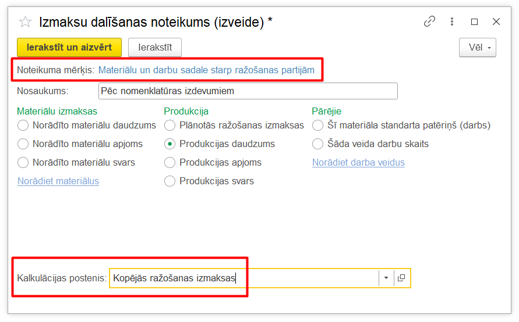Select Norādīto materiālu daudzums radio option
The image size is (519, 322).
point(23,126)
